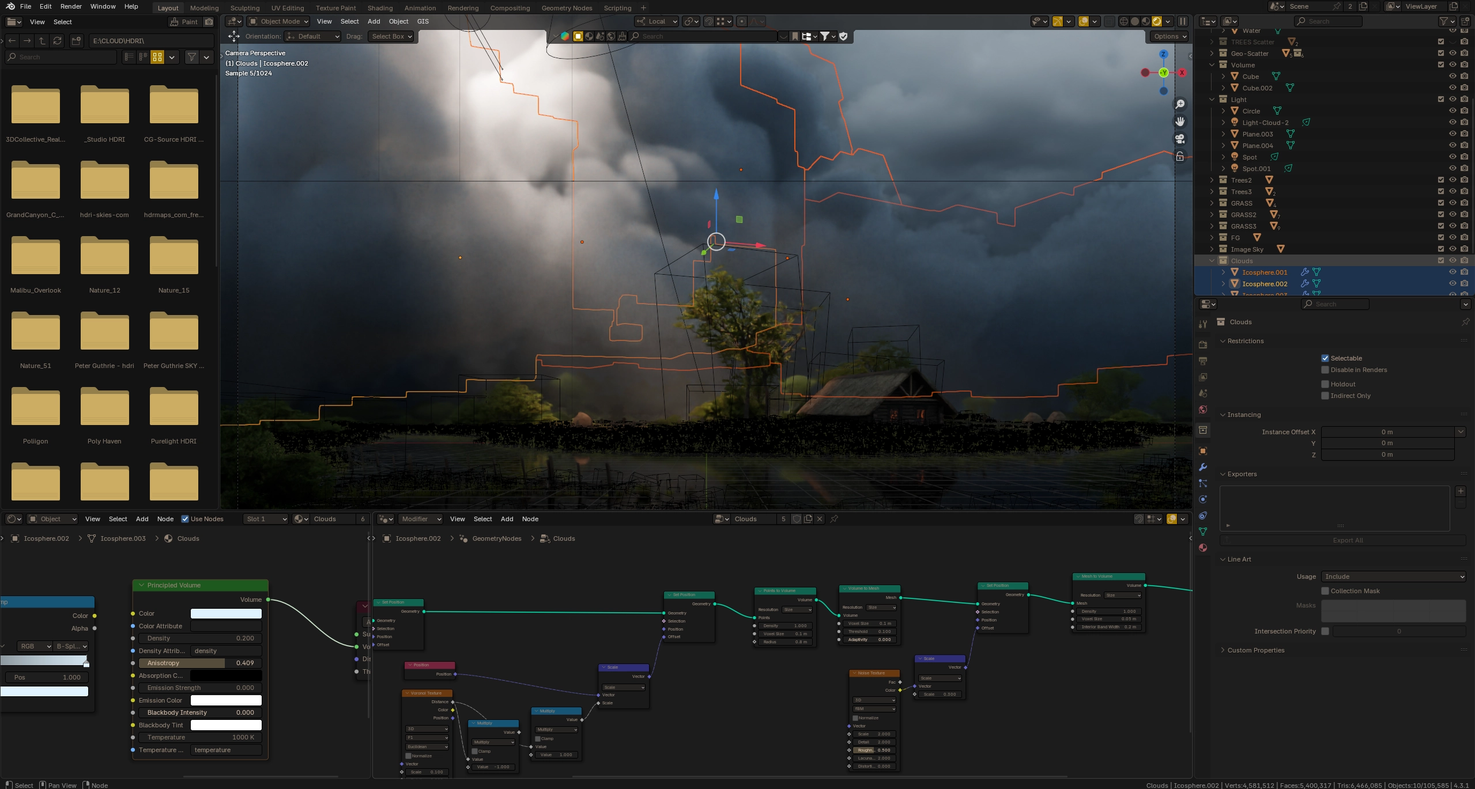Toggle Use Nodes checkbox

[185, 519]
